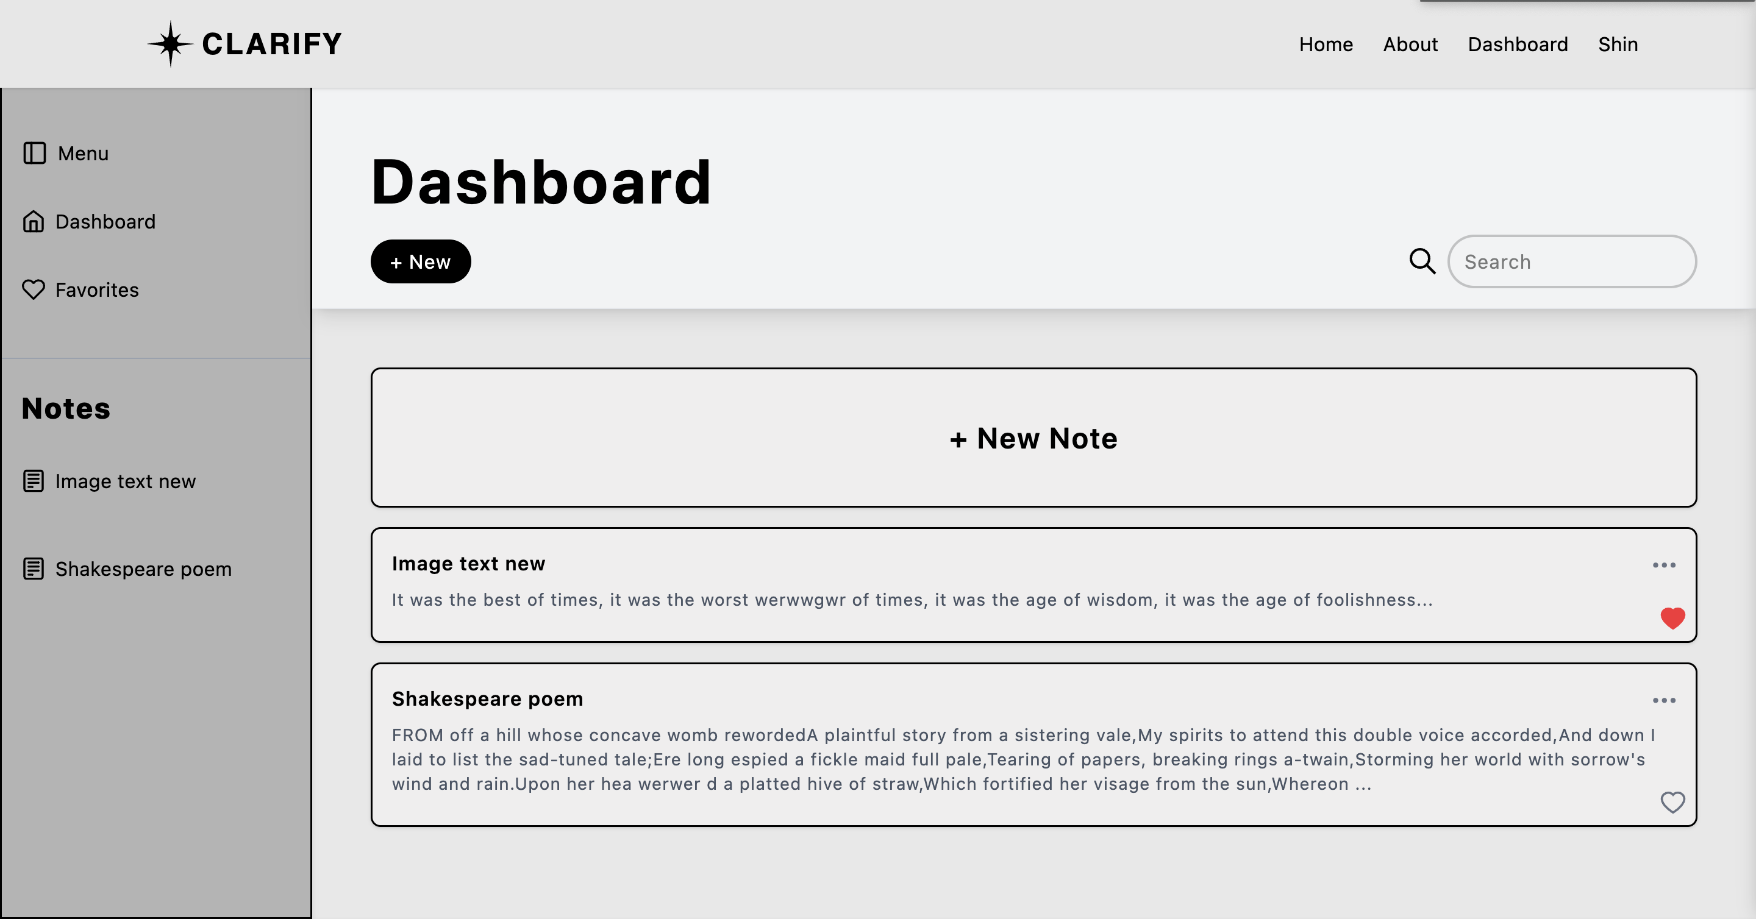Favorite the Shakespeare poem note heart
Image resolution: width=1756 pixels, height=919 pixels.
pos(1672,803)
